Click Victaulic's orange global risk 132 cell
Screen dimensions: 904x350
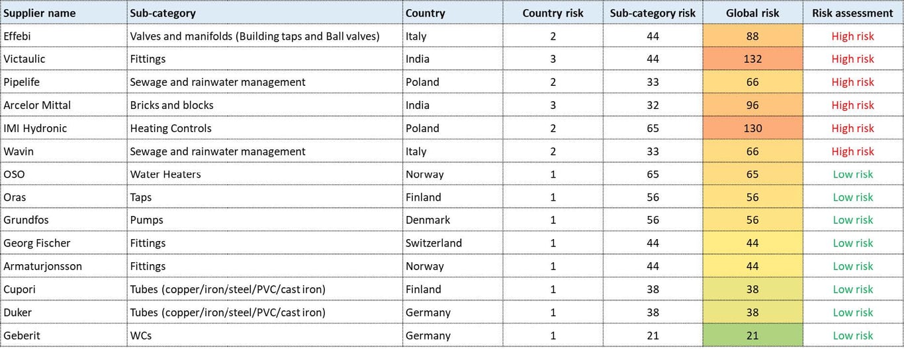(x=752, y=59)
